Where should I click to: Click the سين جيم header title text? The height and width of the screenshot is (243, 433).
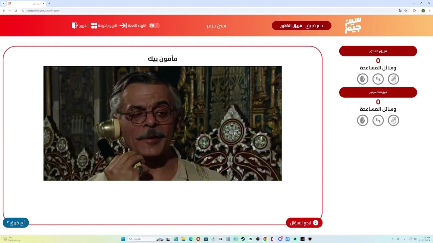216,26
